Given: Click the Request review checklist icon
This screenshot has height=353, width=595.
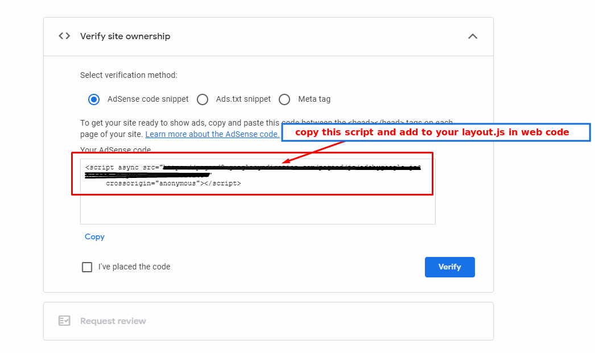Looking at the screenshot, I should tap(64, 321).
